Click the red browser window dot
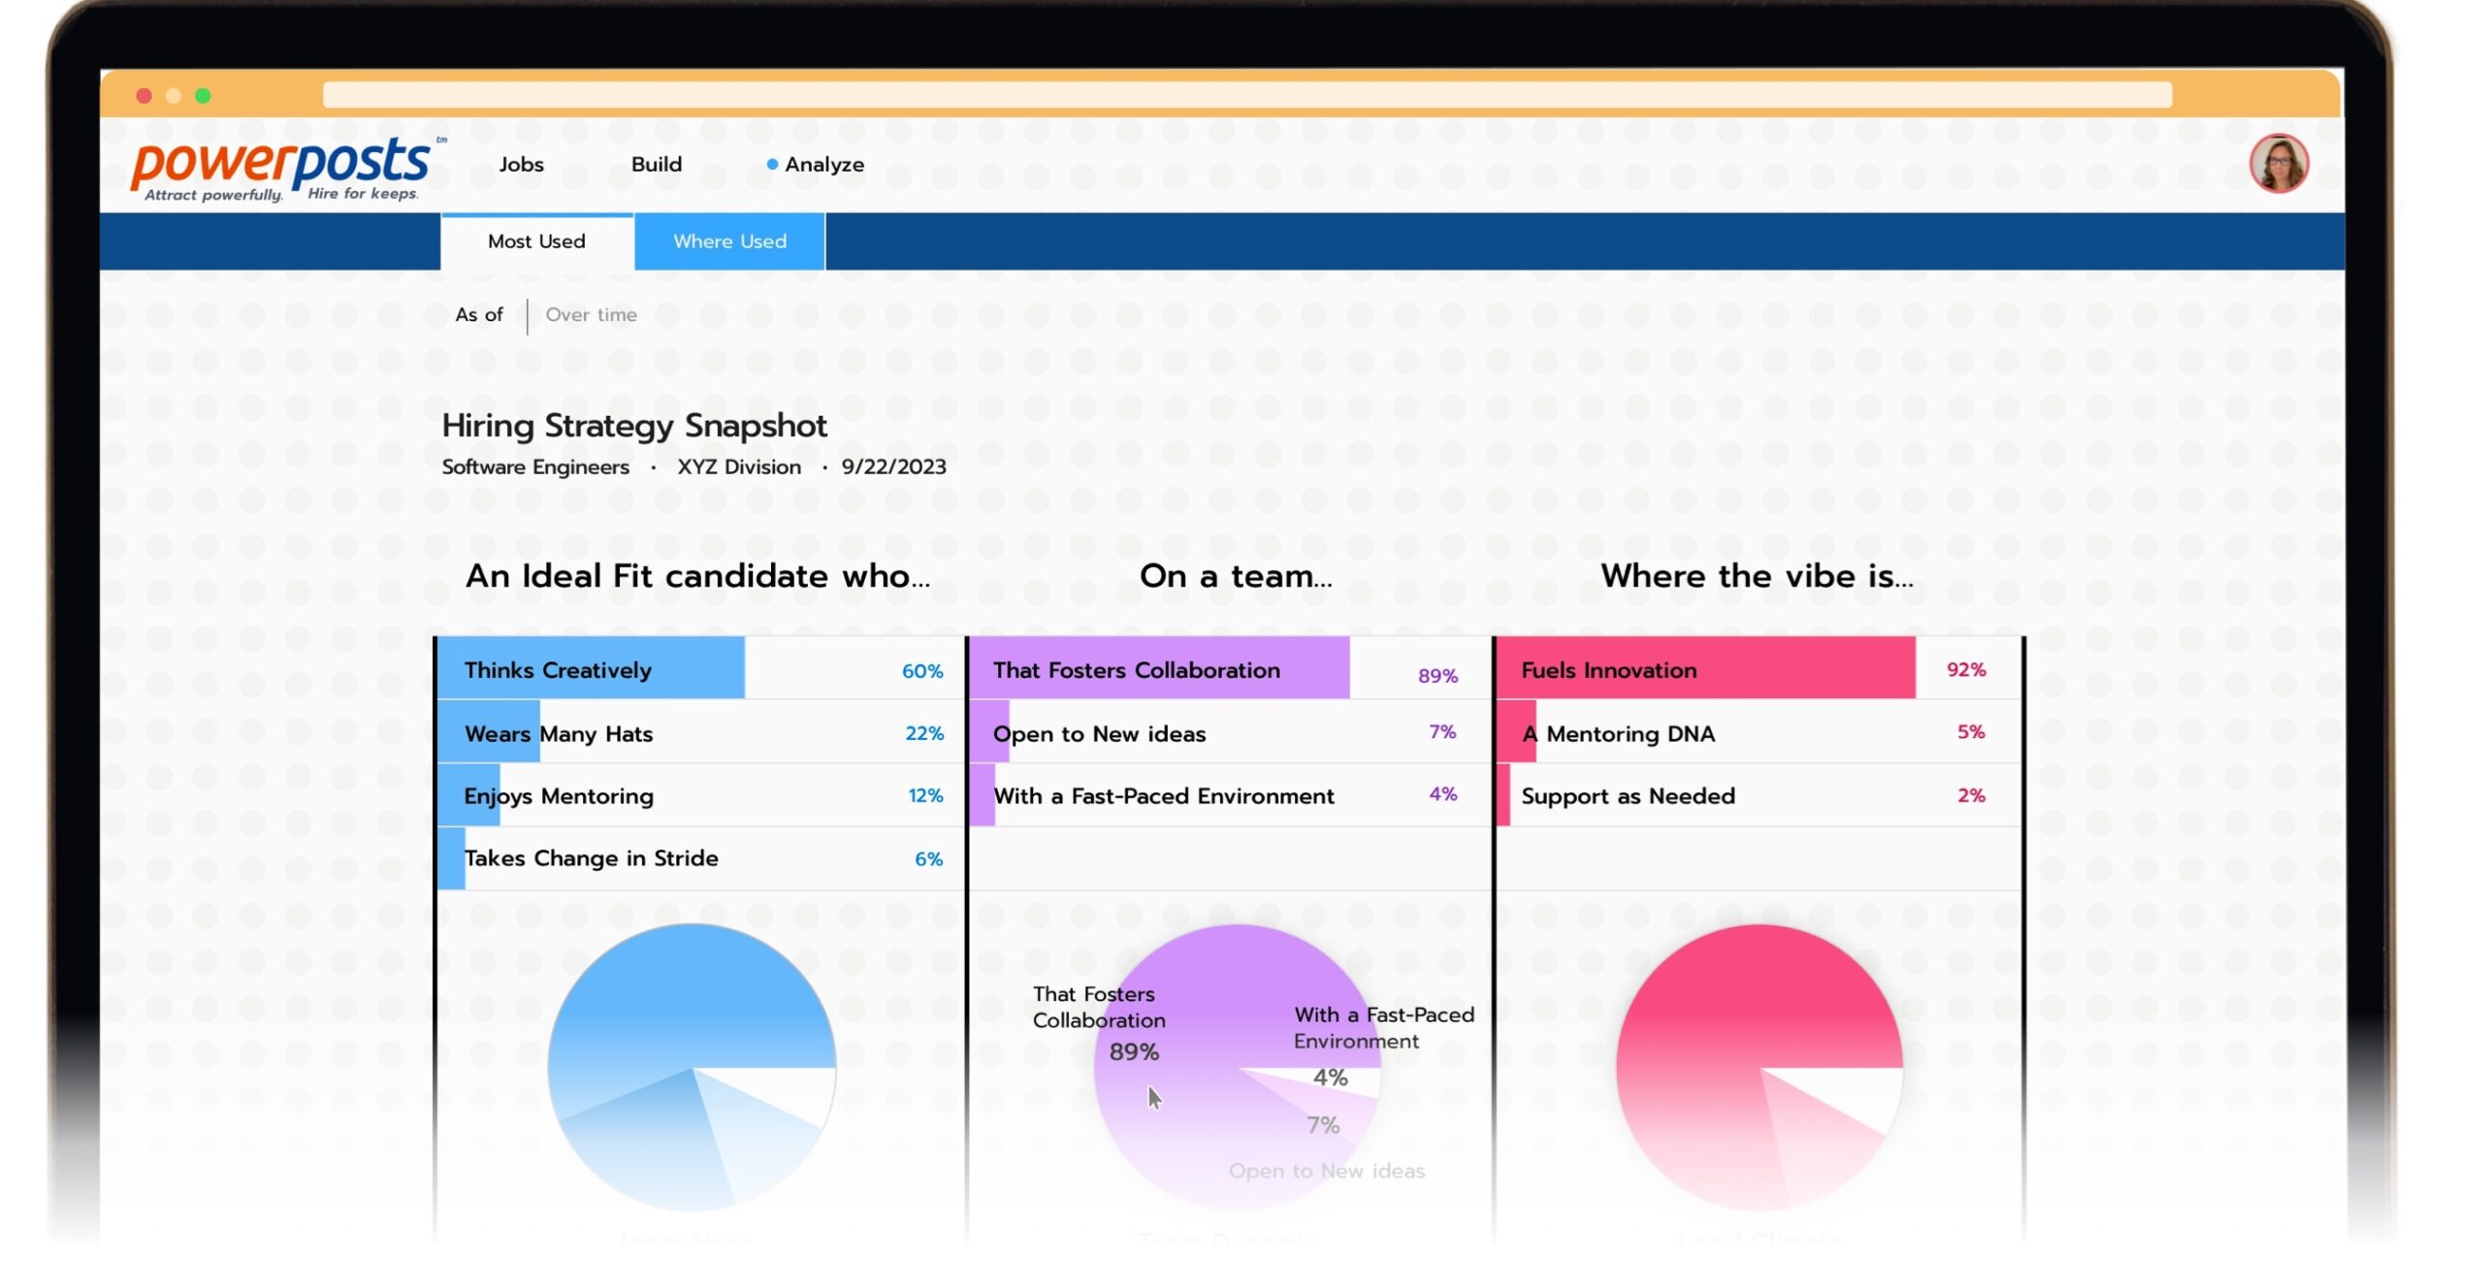The height and width of the screenshot is (1286, 2483). tap(144, 95)
